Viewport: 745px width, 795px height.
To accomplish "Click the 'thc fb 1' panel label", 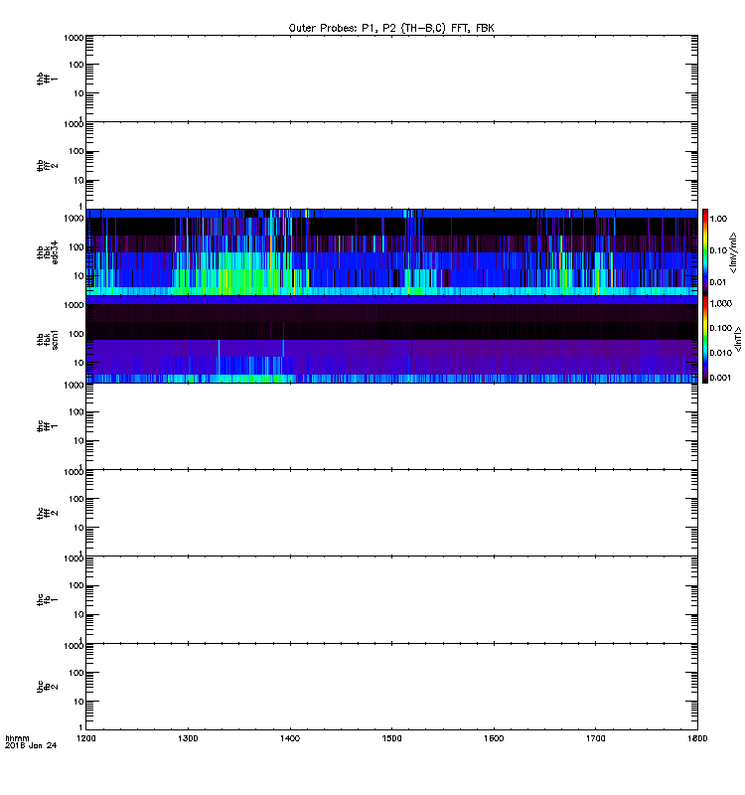I will pos(48,600).
